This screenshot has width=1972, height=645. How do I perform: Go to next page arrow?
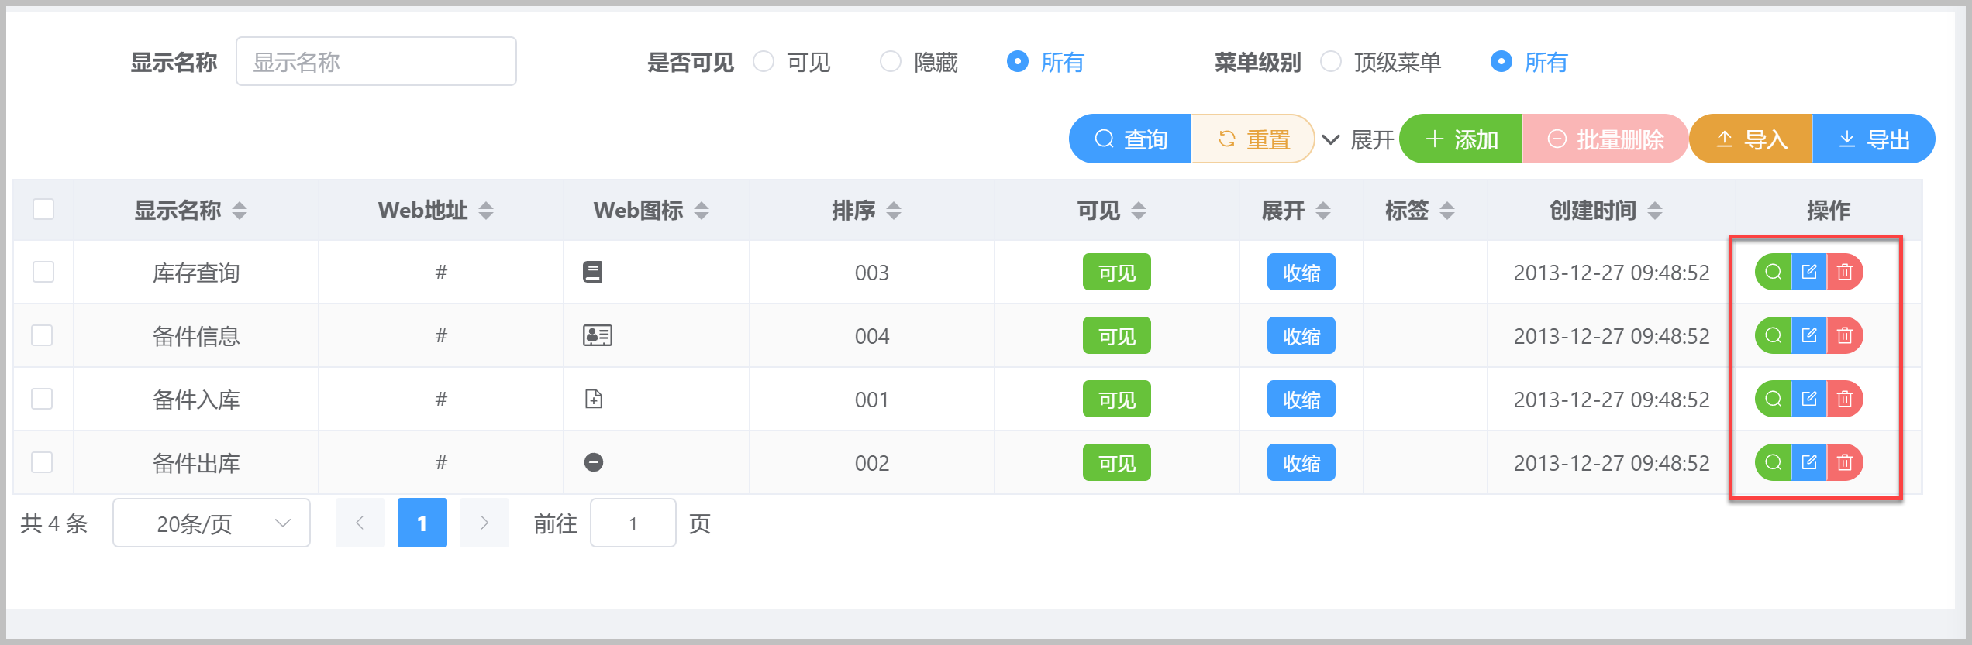[484, 523]
